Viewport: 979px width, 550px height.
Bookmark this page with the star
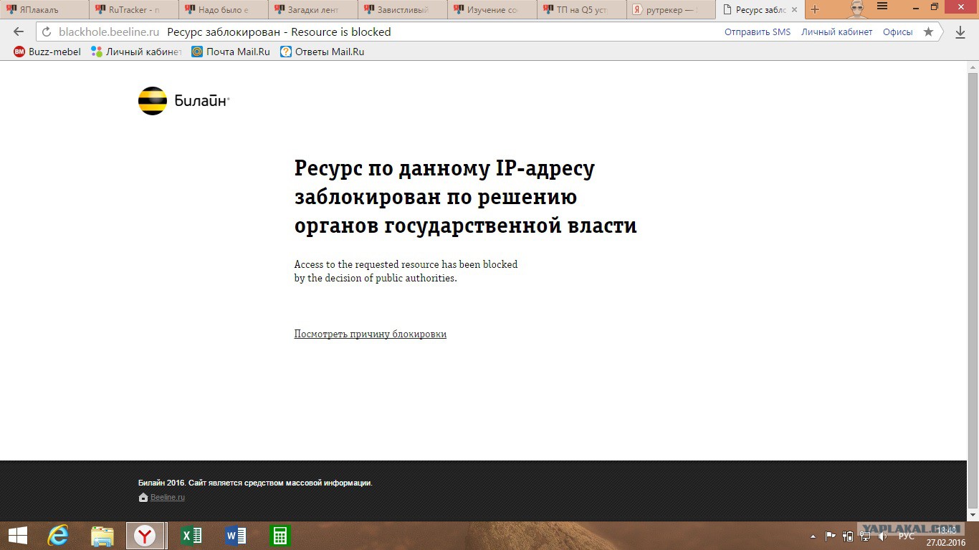[x=928, y=32]
